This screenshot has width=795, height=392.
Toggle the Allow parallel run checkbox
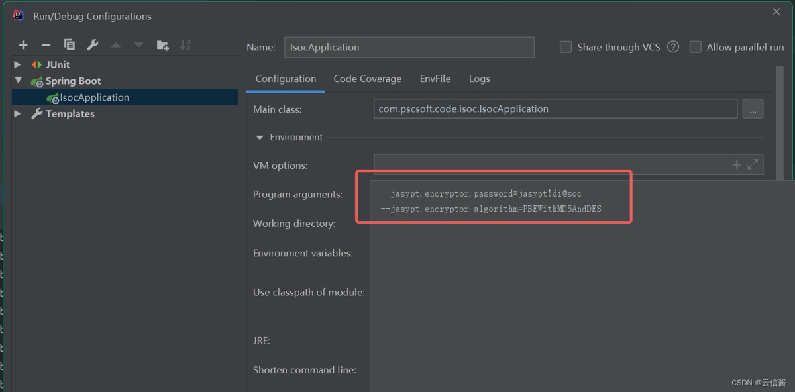click(x=695, y=47)
